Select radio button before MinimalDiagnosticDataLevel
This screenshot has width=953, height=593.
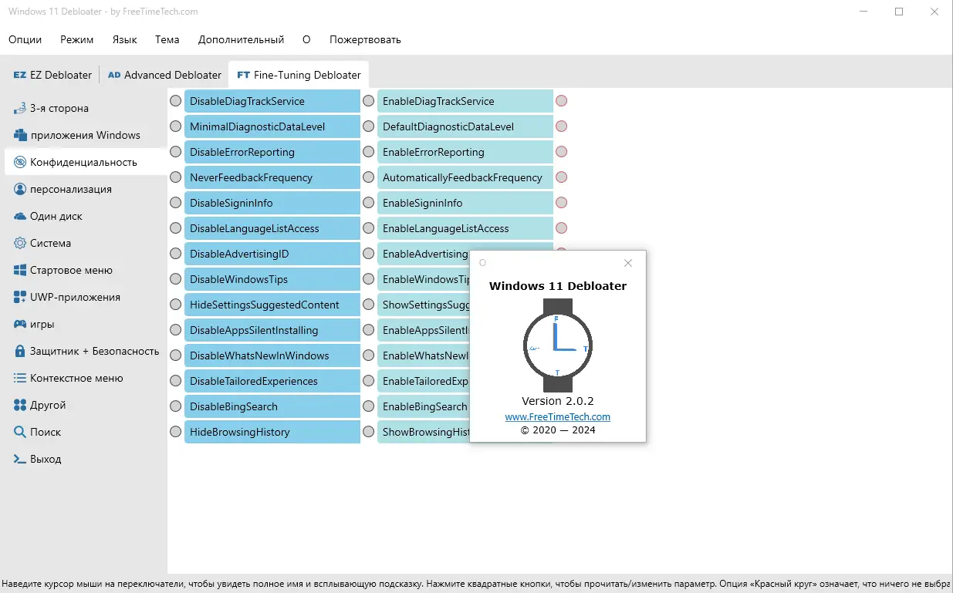point(176,126)
